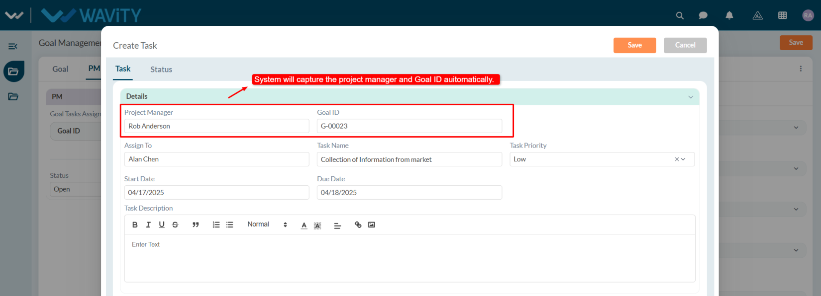Clear the Low task priority value
Image resolution: width=821 pixels, height=296 pixels.
point(677,159)
